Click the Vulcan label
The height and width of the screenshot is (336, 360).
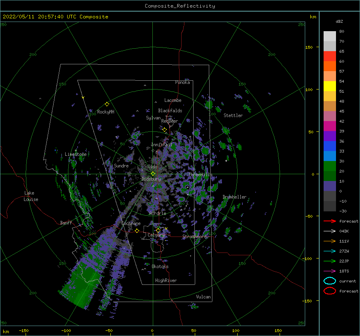coord(204,297)
